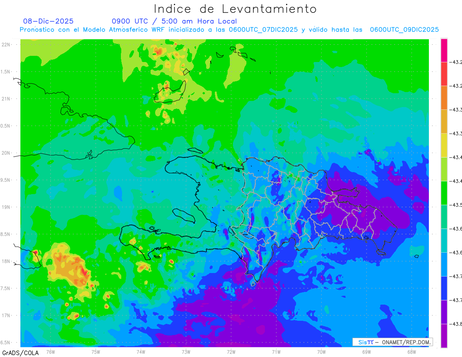This screenshot has height=357, width=462.
Task: Pick the orange legend color swatch
Action: [444, 97]
